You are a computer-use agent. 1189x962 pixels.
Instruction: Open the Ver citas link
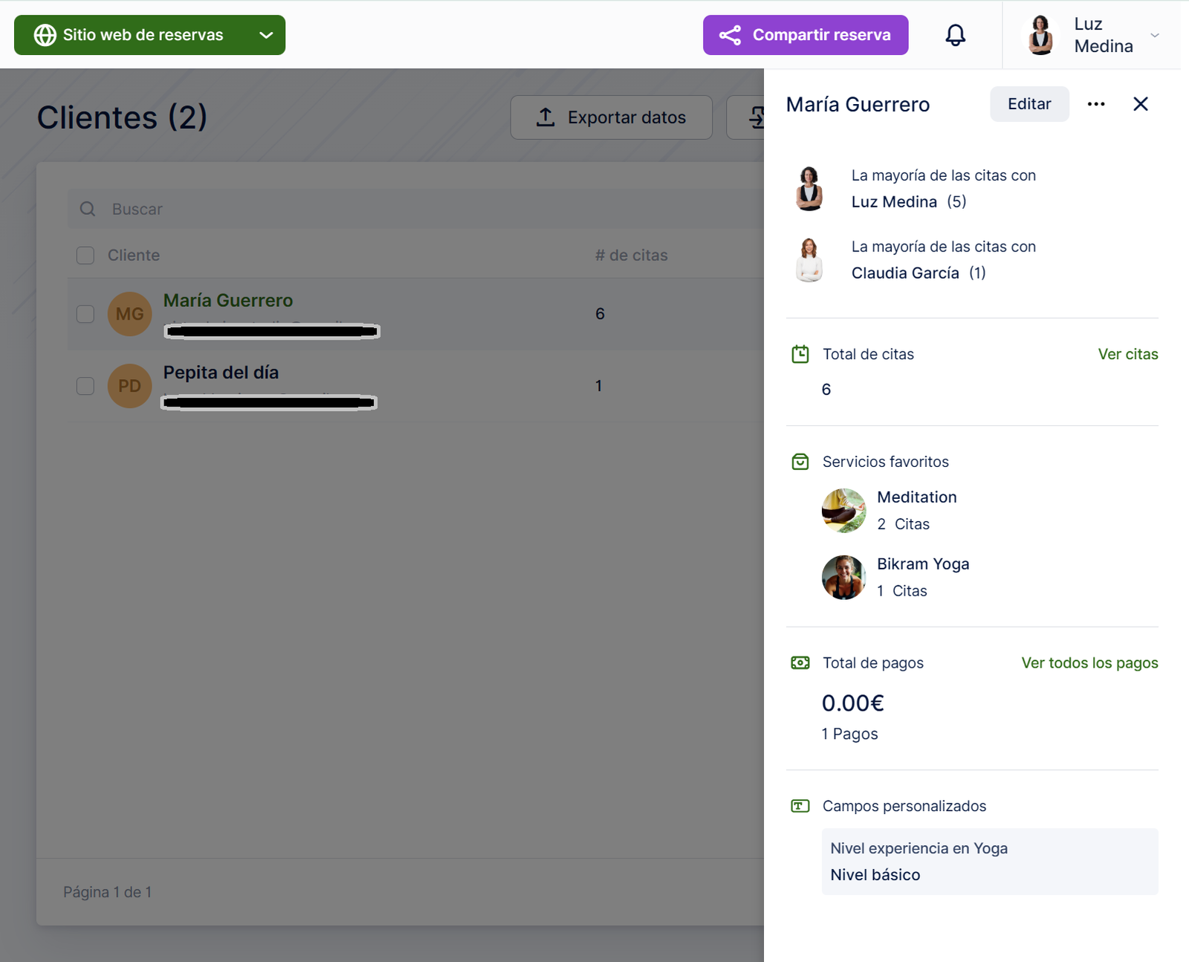click(x=1127, y=354)
